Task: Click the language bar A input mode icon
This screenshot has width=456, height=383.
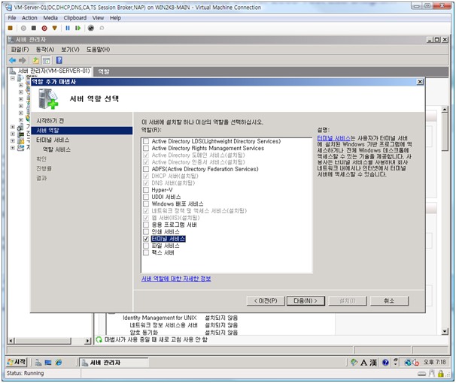Action: (363, 363)
